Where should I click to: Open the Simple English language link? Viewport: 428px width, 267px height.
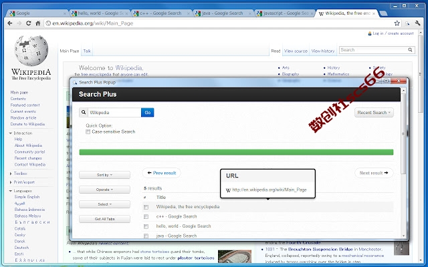27,197
